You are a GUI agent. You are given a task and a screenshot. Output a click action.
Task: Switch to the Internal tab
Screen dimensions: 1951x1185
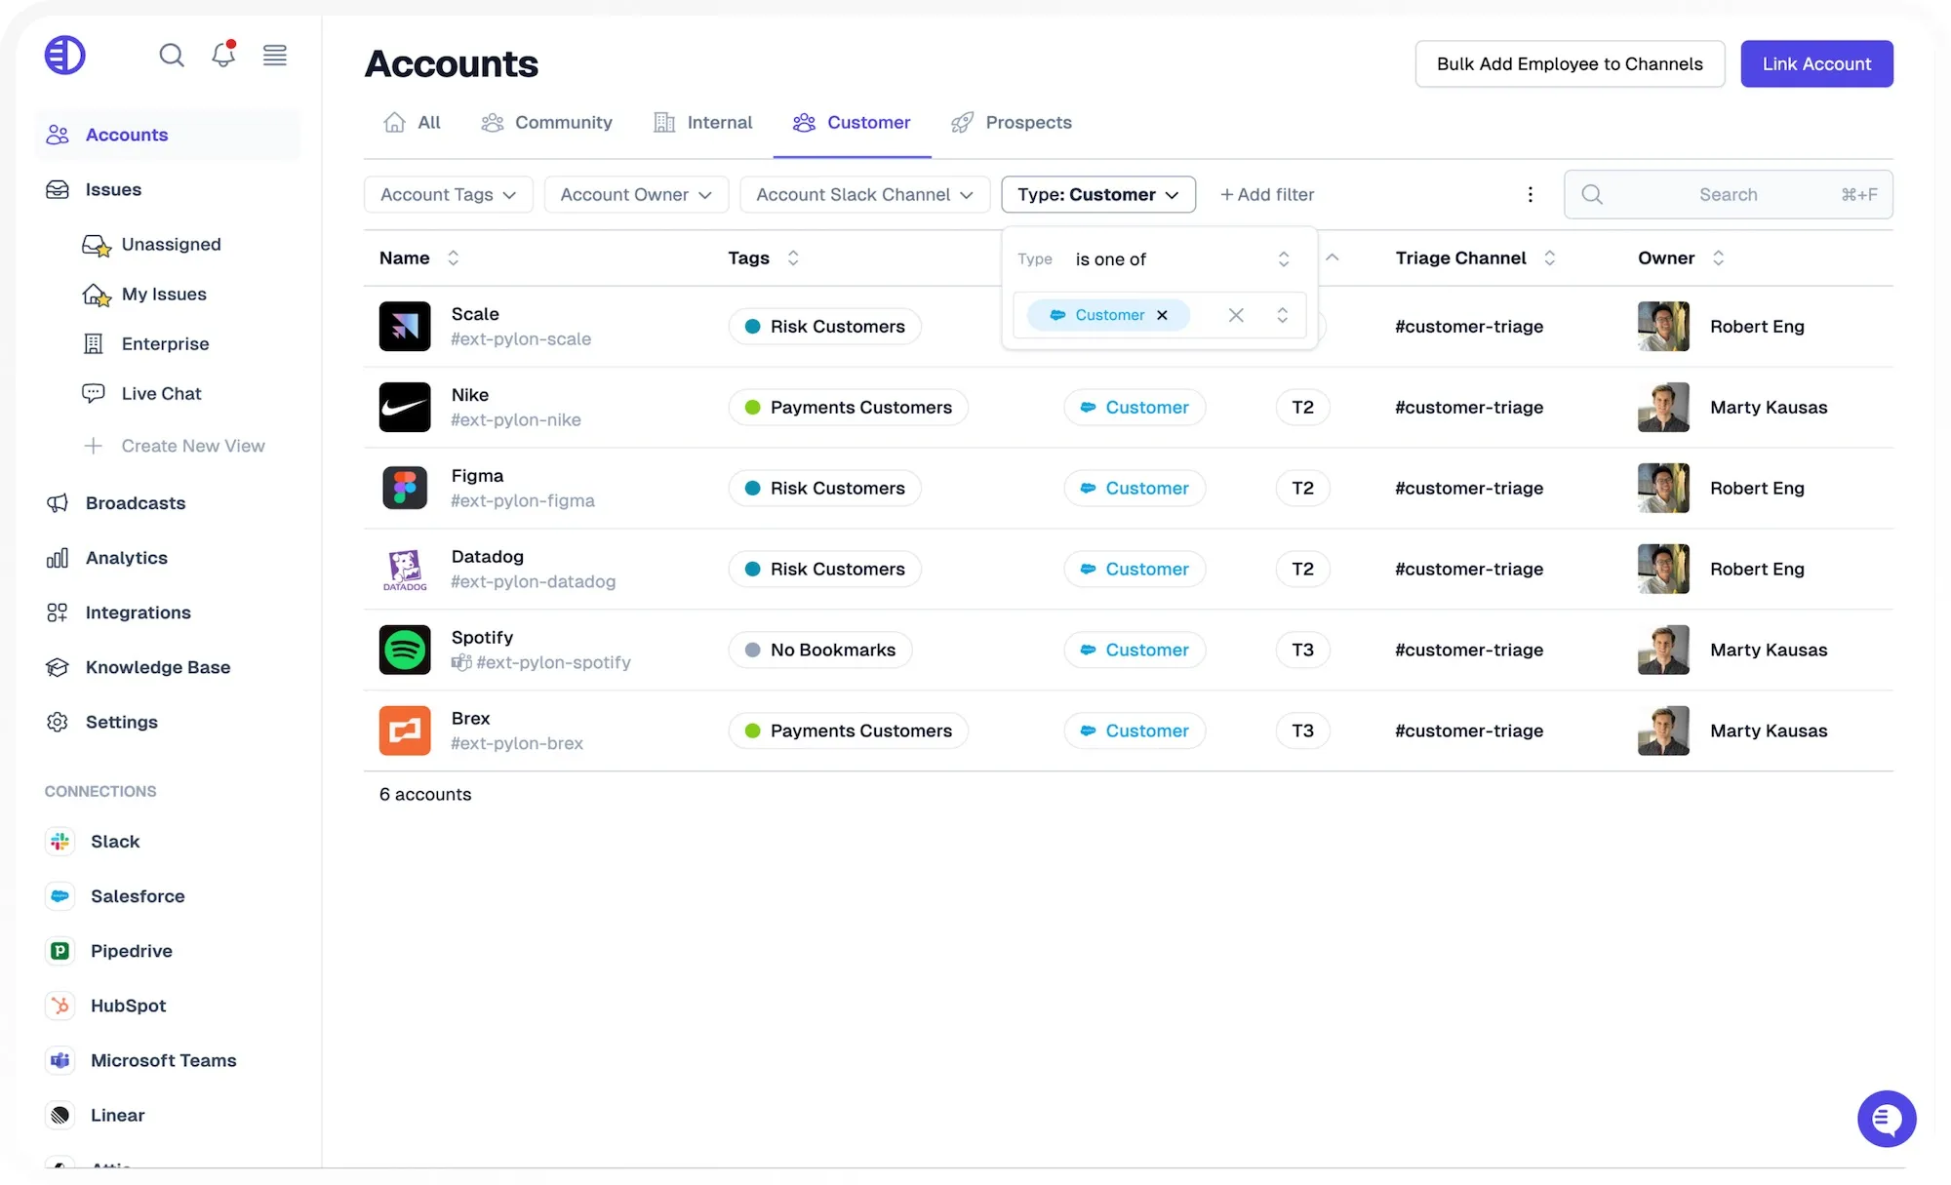coord(703,122)
